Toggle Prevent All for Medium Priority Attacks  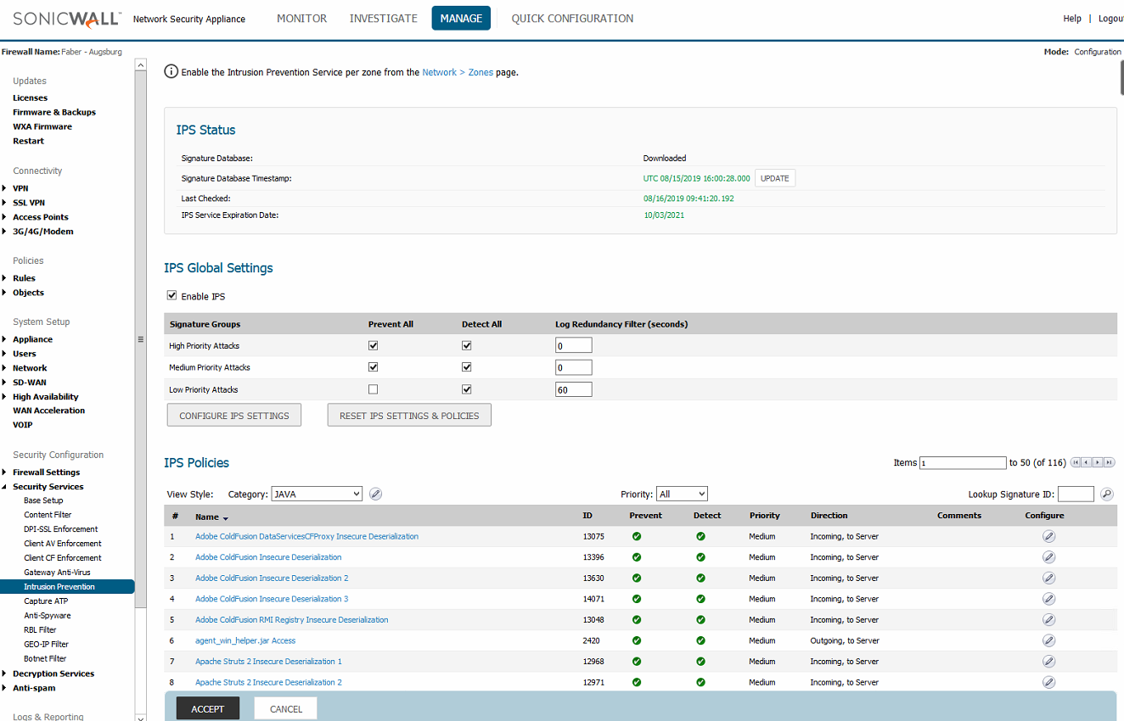pyautogui.click(x=373, y=367)
